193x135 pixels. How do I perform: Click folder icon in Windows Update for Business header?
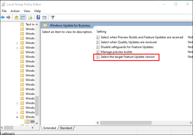(x=45, y=25)
